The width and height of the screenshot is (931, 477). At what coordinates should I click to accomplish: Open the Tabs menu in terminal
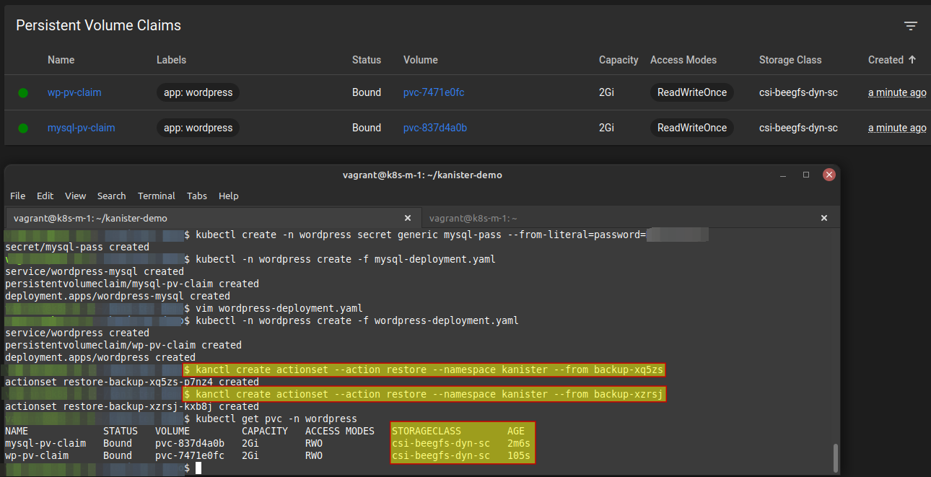tap(197, 196)
